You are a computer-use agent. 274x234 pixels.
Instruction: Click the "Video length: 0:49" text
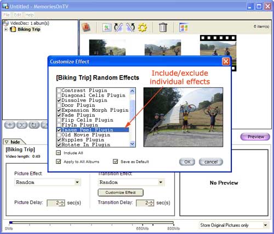click(23, 156)
